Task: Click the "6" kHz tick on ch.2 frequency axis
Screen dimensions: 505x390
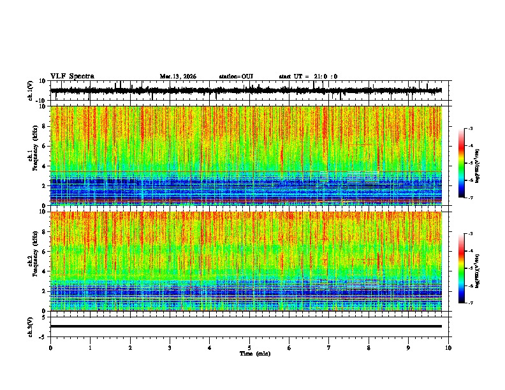Action: tap(44, 251)
